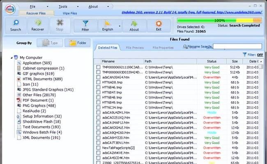Screen dimensions: 267x164
Task: Click the JPEG Standard Graphics icon
Action: [x=19, y=89]
